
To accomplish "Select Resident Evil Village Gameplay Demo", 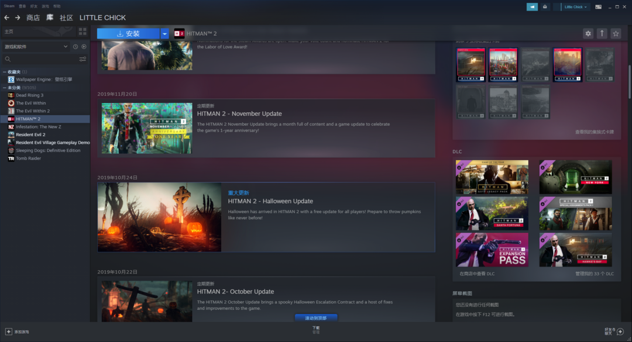I will pos(44,142).
